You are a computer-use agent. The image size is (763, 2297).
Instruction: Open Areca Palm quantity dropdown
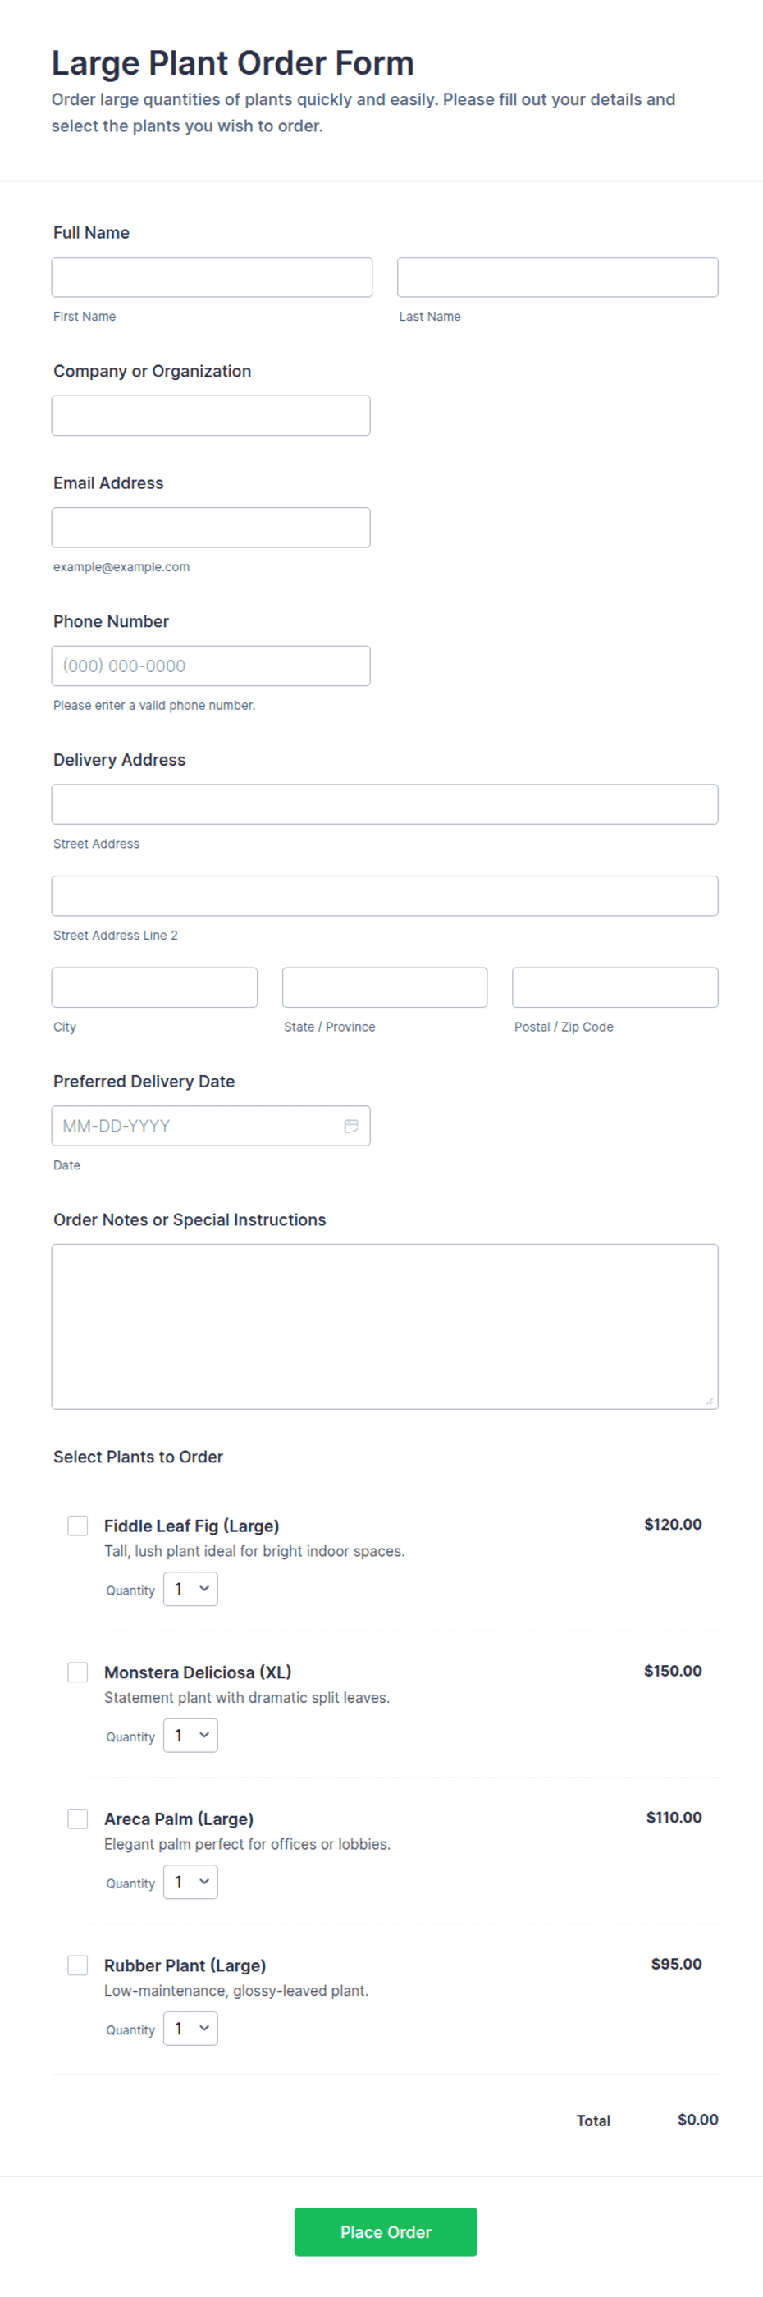(190, 1881)
